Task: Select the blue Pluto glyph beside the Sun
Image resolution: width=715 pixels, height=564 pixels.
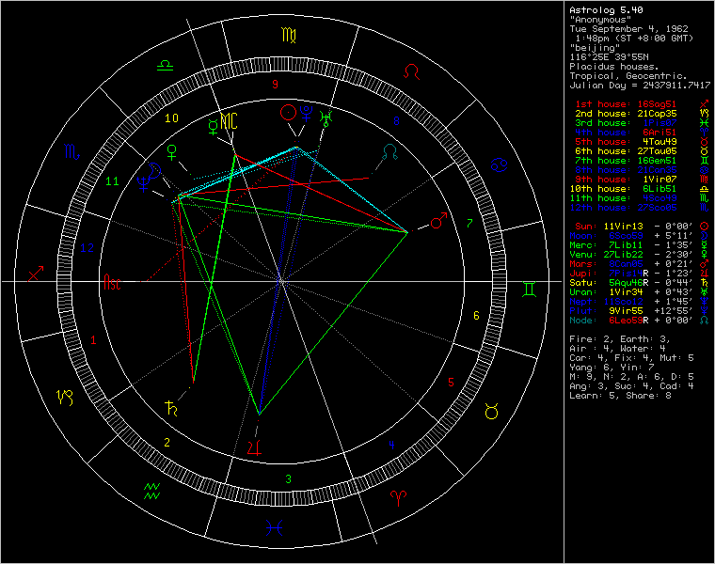Action: tap(306, 114)
